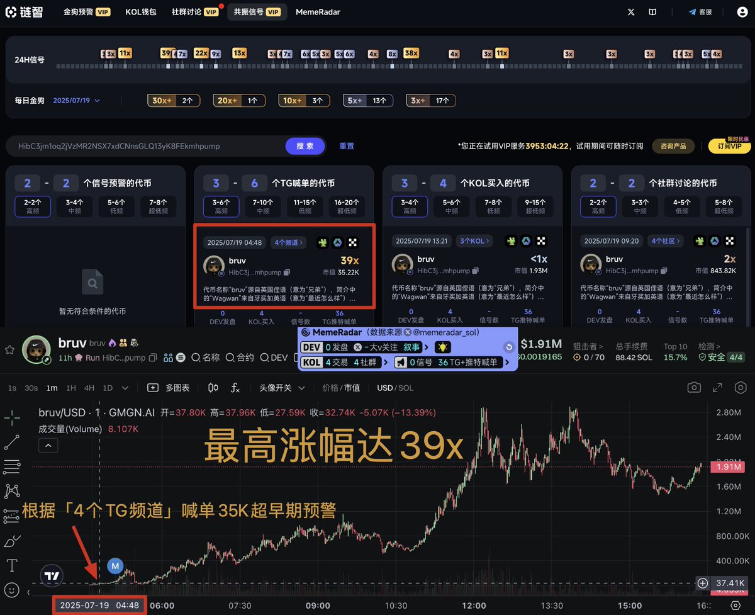Expand the 狙击者 details

(x=587, y=347)
